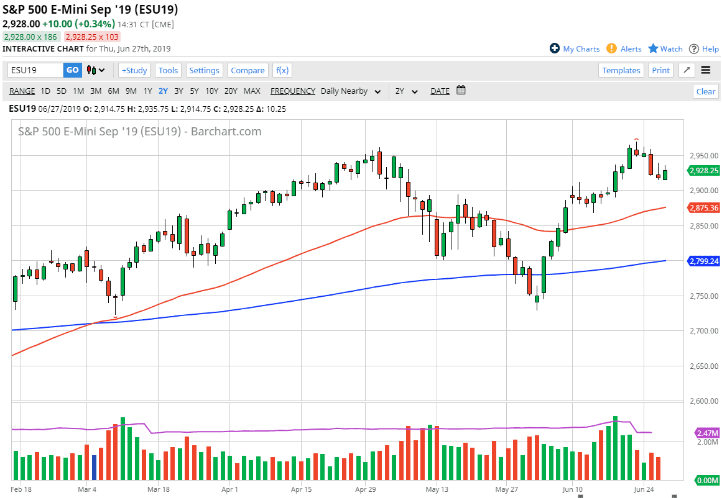Click the Clear button
722x498 pixels.
pyautogui.click(x=705, y=91)
